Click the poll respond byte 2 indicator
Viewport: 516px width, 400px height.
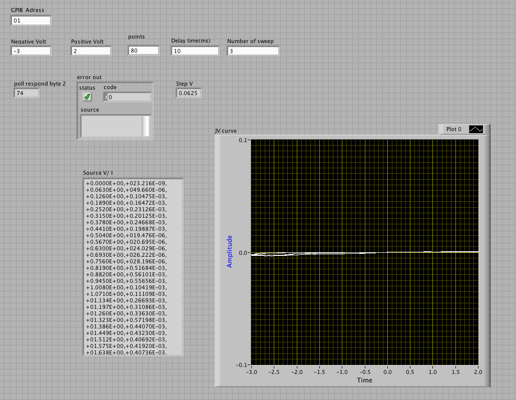(x=27, y=93)
